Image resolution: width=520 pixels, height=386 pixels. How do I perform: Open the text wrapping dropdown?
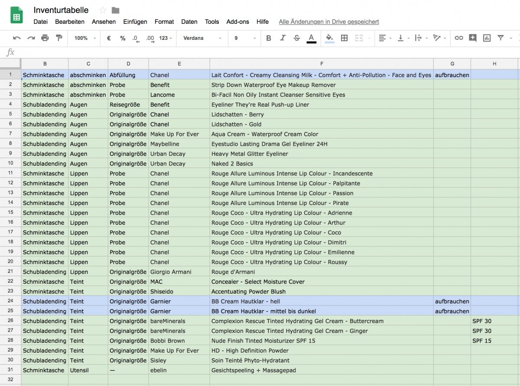(x=421, y=38)
